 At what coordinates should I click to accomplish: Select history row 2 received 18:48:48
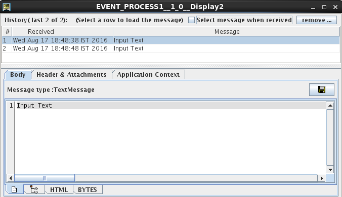171,48
